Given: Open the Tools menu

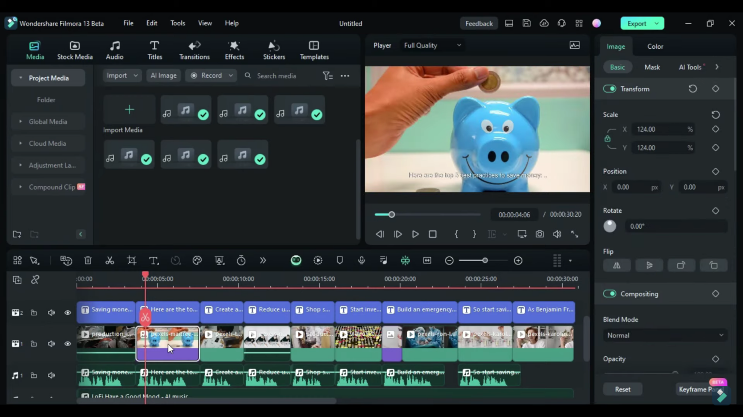Looking at the screenshot, I should click(x=178, y=23).
